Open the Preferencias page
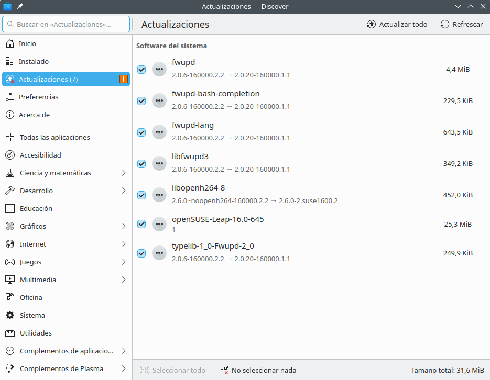The width and height of the screenshot is (490, 380). click(x=38, y=97)
